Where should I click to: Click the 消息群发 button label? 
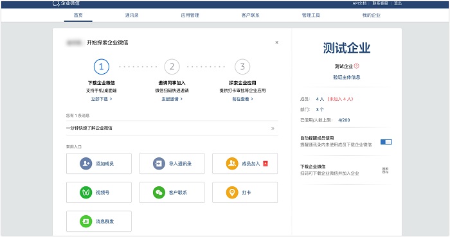click(x=105, y=221)
